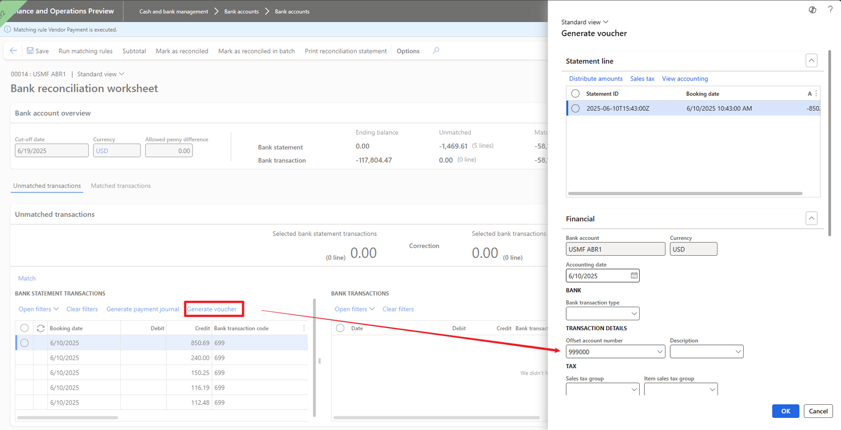This screenshot has width=841, height=430.
Task: Switch to Unmatched transactions tab
Action: 47,186
